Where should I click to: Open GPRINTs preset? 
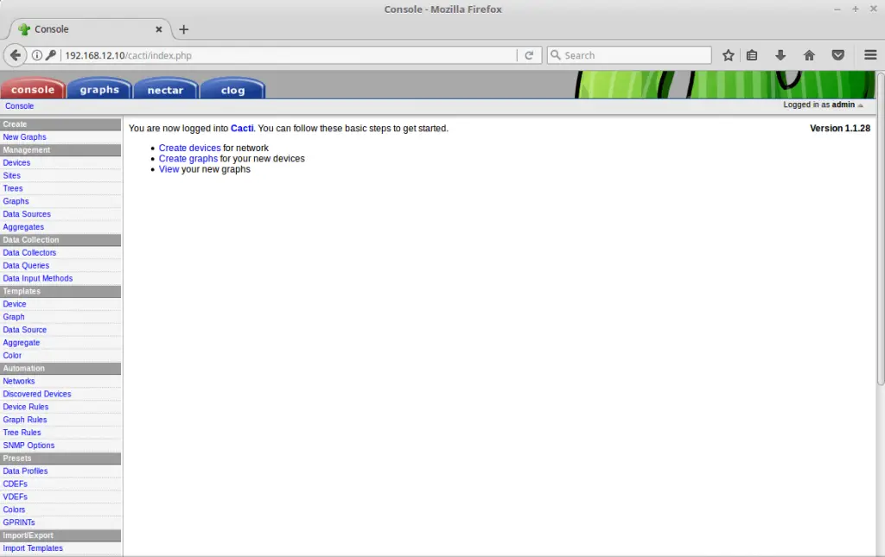click(x=19, y=522)
